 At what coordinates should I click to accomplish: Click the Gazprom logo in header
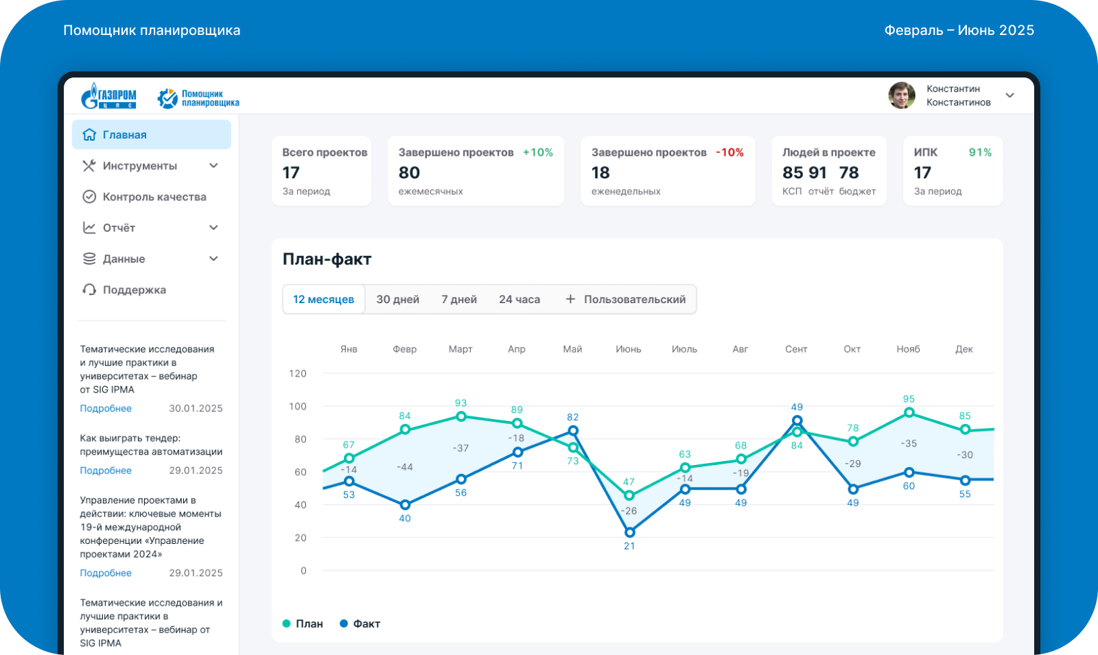[108, 97]
